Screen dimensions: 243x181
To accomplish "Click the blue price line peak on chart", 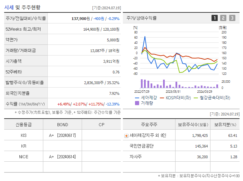I will pos(145,37).
